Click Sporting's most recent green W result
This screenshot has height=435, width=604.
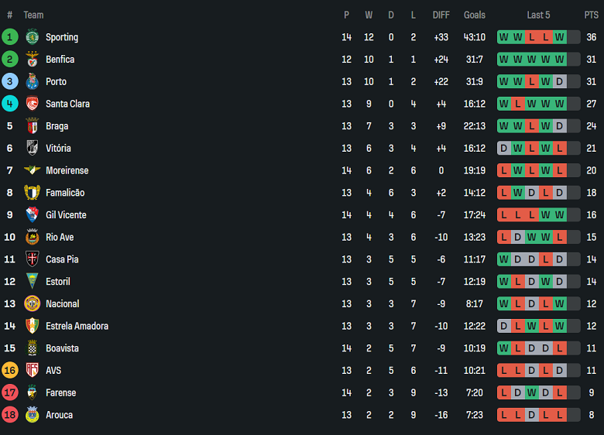[560, 37]
